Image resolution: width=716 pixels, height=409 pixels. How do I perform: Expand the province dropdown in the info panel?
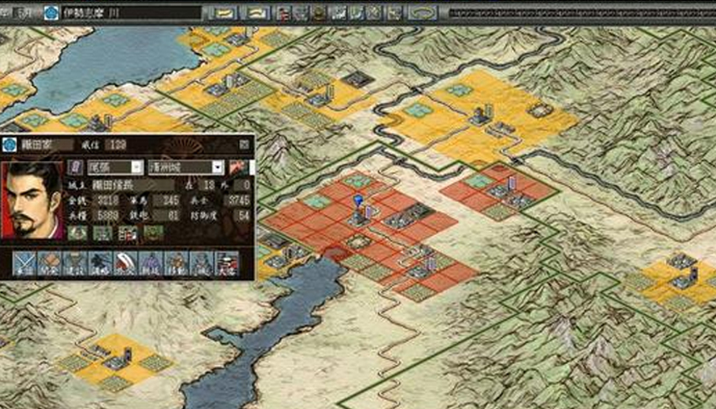coord(136,166)
